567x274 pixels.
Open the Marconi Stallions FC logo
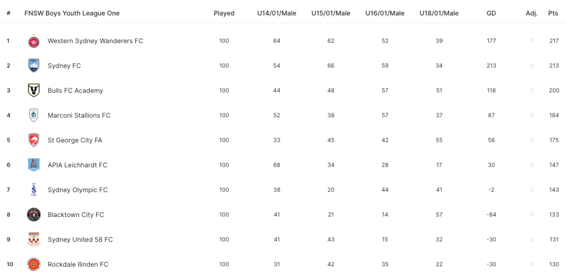(34, 116)
